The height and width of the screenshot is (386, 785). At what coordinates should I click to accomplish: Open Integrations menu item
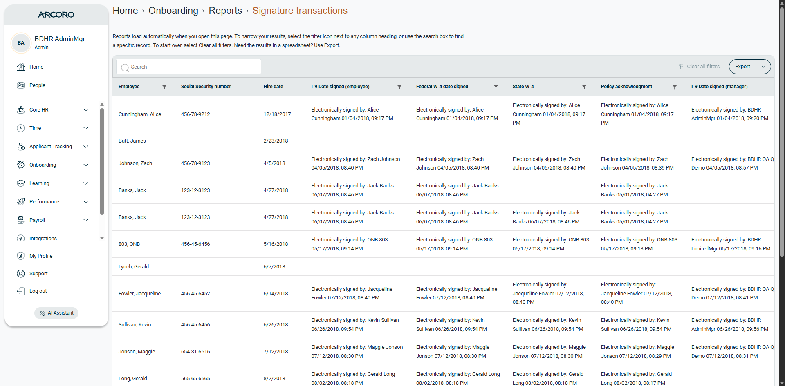click(43, 239)
